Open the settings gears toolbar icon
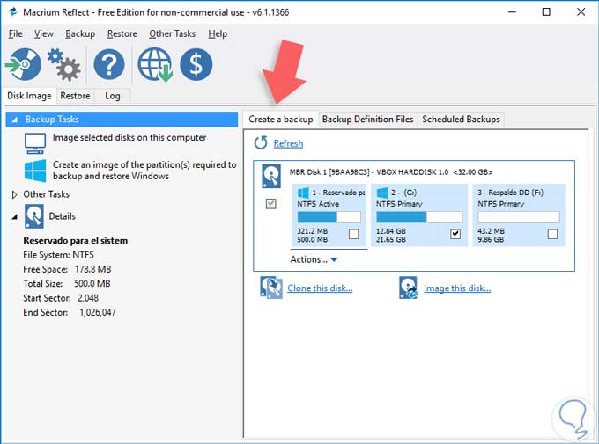Image resolution: width=599 pixels, height=444 pixels. coord(63,65)
